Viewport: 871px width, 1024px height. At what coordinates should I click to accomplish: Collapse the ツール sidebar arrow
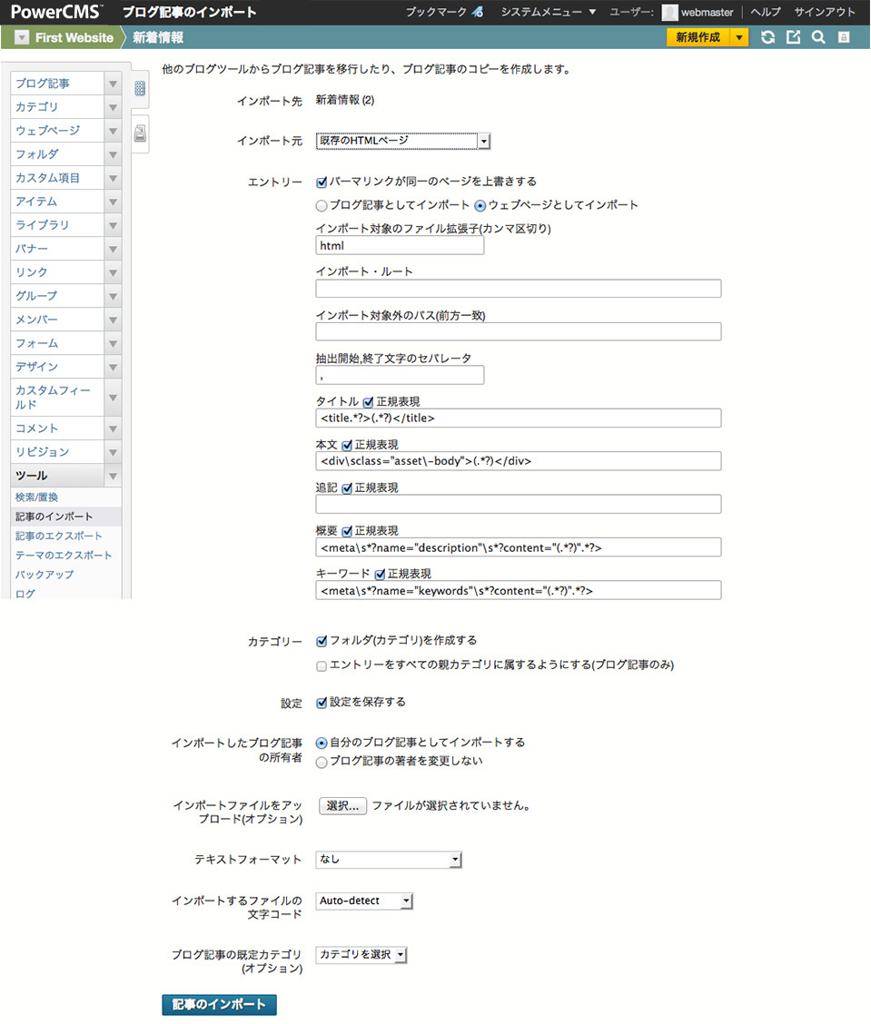[x=113, y=476]
